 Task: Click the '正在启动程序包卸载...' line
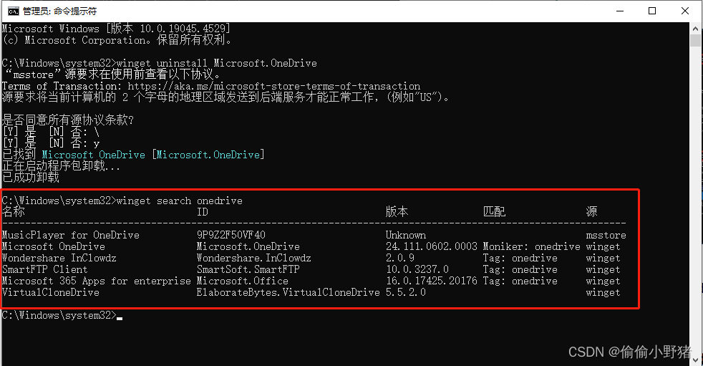[61, 166]
